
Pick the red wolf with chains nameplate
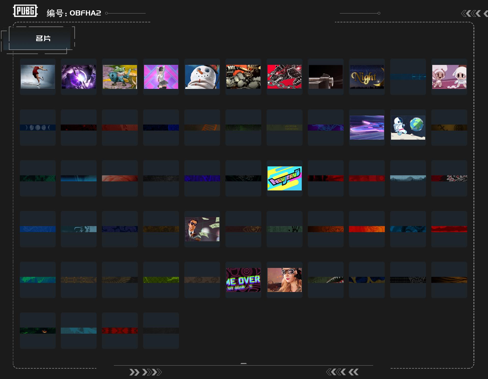coord(284,77)
